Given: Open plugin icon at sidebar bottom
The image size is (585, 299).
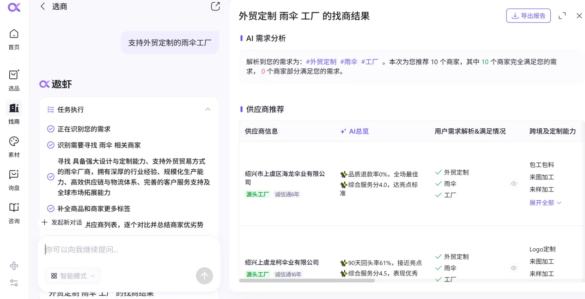Looking at the screenshot, I should (x=14, y=266).
